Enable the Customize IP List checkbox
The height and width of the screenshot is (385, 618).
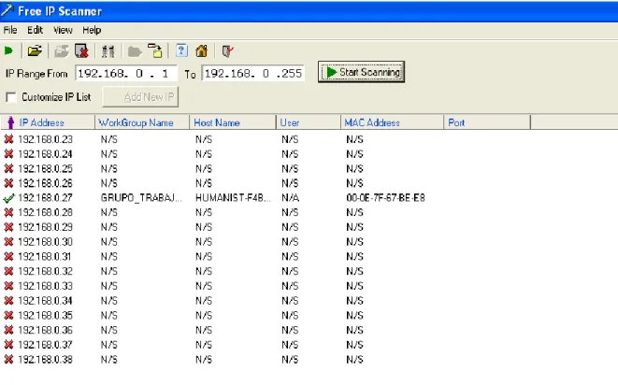click(11, 97)
